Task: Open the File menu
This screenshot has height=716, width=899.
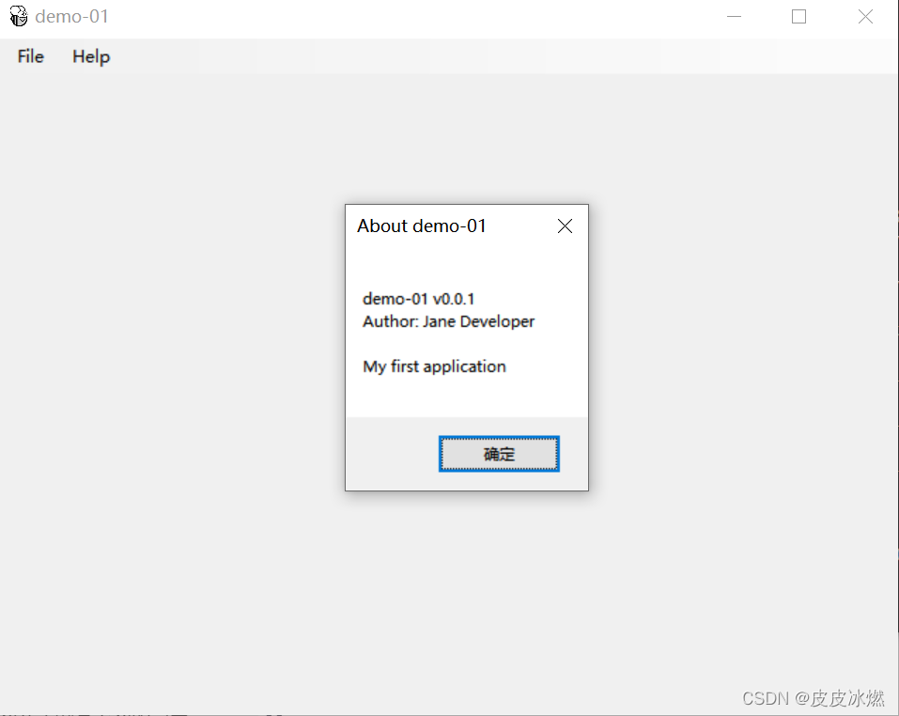Action: pos(30,56)
